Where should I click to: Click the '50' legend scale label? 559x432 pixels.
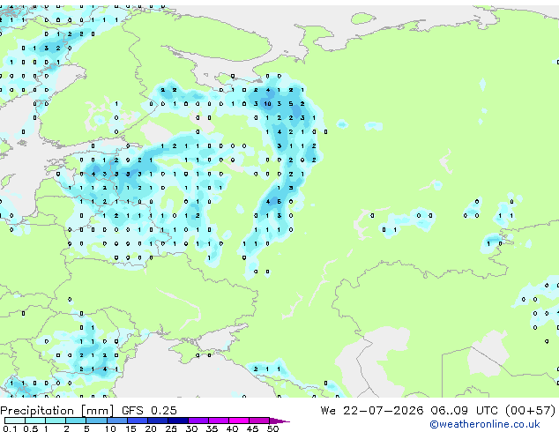pos(272,428)
